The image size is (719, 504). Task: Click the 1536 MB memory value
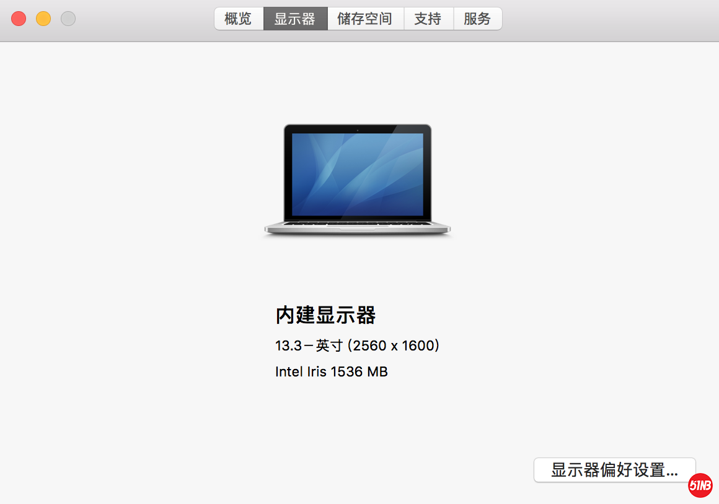pos(359,371)
